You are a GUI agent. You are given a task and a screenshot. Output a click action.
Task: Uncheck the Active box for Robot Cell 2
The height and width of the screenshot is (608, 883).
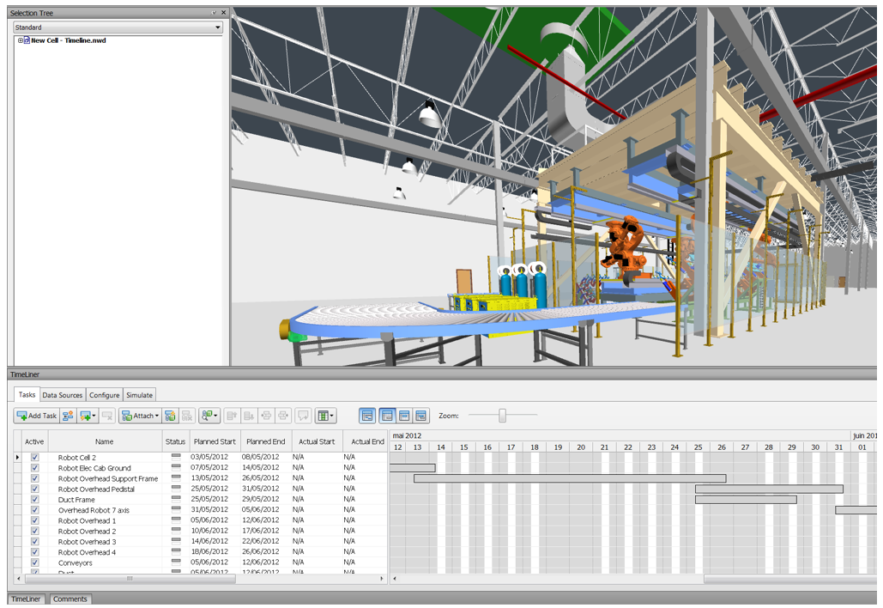click(x=33, y=457)
